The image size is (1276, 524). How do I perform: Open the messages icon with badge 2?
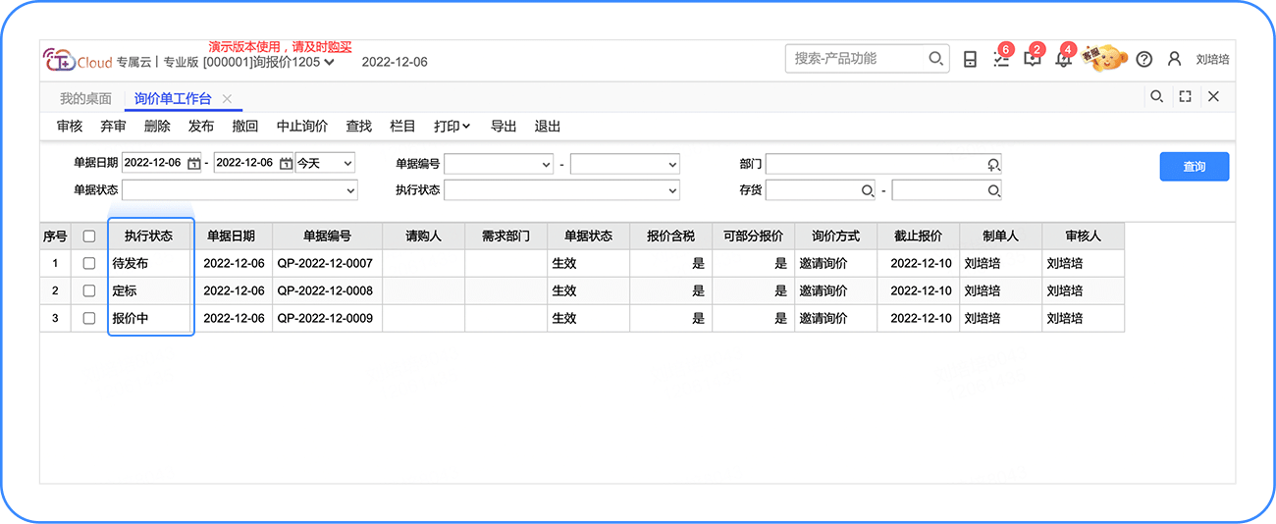click(1032, 59)
